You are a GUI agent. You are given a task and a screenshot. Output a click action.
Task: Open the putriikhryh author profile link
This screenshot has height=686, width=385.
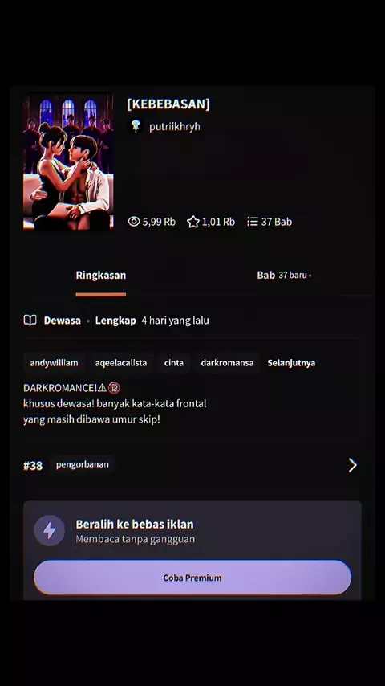point(175,126)
